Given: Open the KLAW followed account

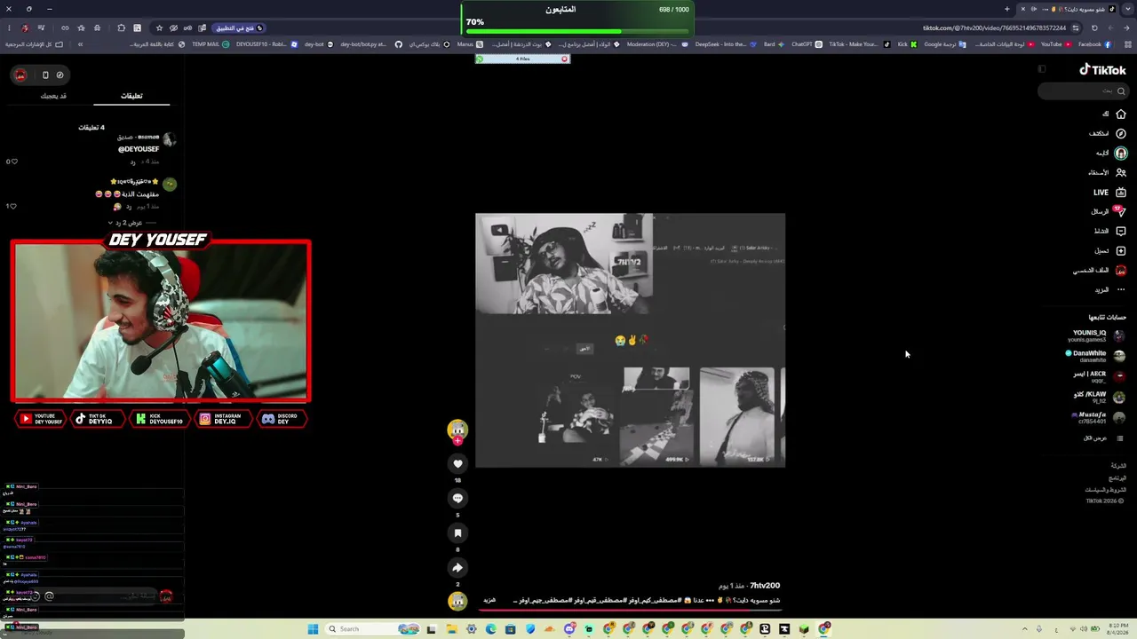Looking at the screenshot, I should pyautogui.click(x=1100, y=397).
